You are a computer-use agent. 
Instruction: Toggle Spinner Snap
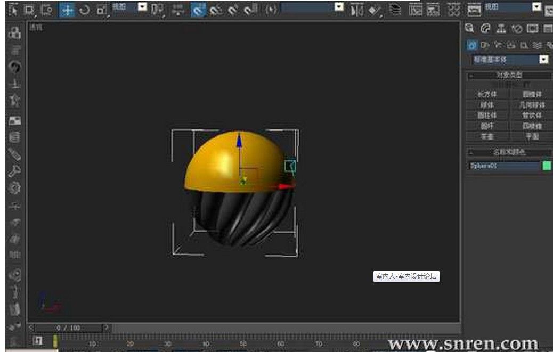(250, 10)
